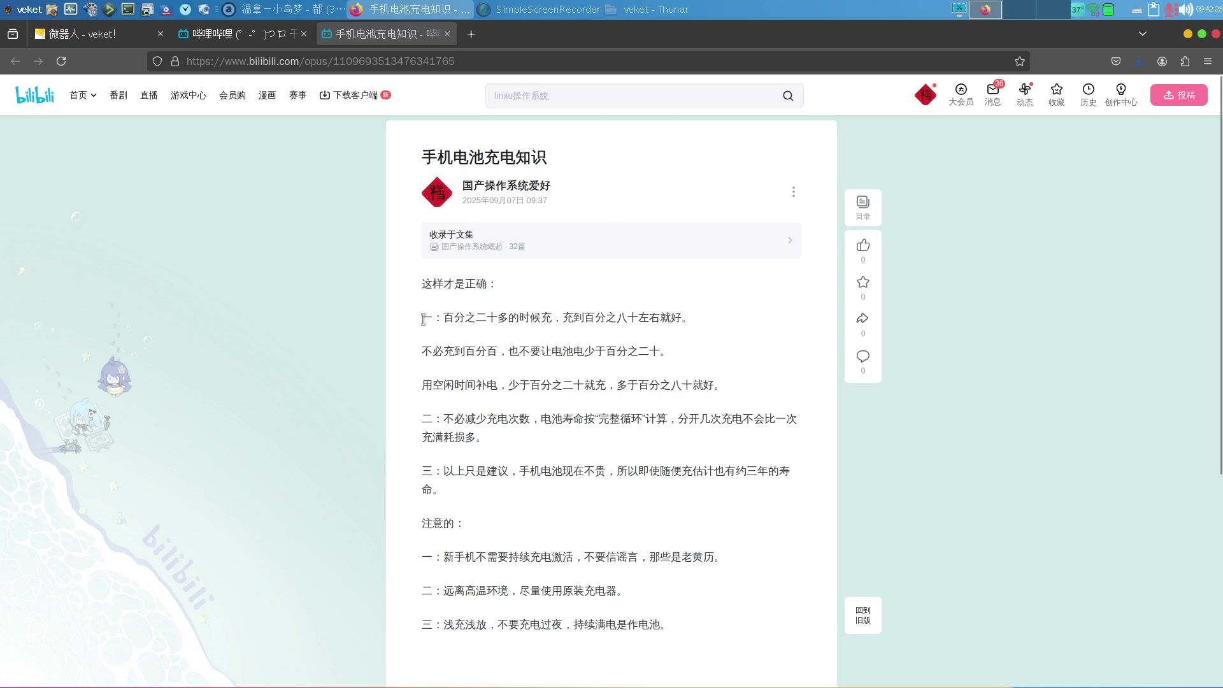Bookmark this page with star icon
The height and width of the screenshot is (688, 1223).
click(x=1019, y=61)
